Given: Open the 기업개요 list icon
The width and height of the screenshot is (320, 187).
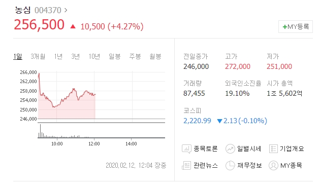Looking at the screenshot, I should (273, 148).
